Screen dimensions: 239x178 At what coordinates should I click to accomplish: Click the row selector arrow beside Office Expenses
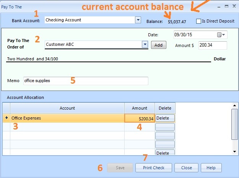(6, 118)
